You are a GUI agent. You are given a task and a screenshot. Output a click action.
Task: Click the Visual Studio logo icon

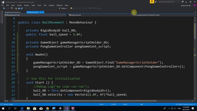pos(3,2)
